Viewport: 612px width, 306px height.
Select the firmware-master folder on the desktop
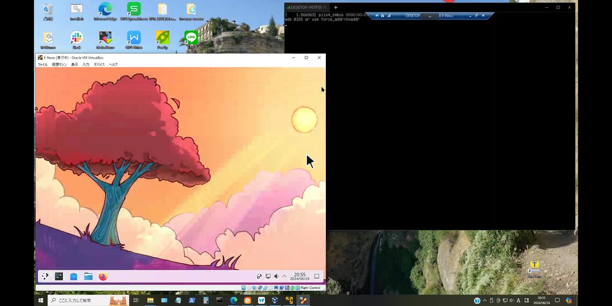(x=191, y=12)
